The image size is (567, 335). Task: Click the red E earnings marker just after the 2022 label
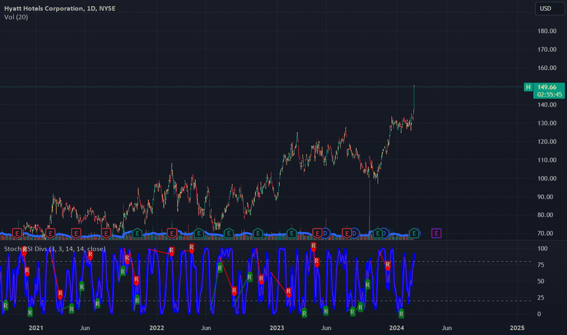point(172,233)
